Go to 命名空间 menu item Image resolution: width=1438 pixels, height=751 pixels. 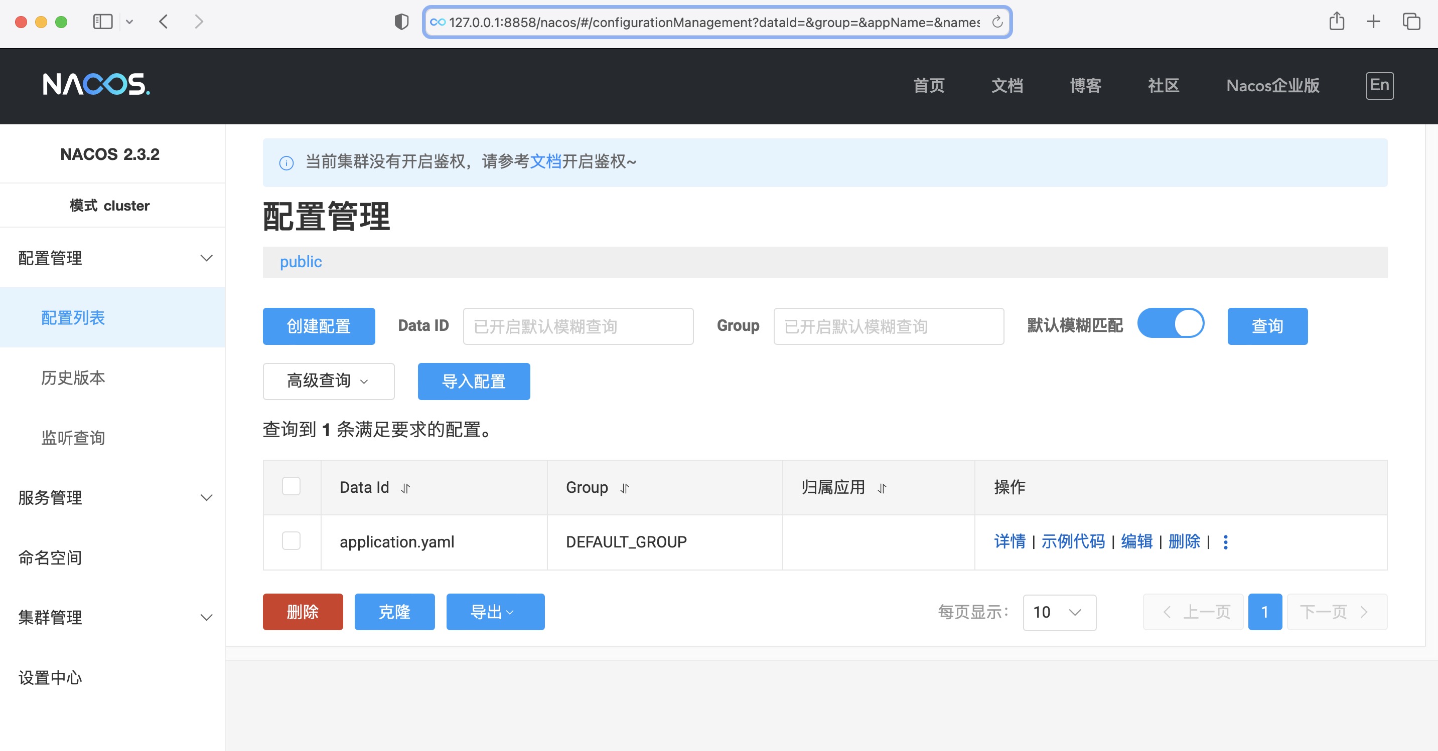pos(50,557)
